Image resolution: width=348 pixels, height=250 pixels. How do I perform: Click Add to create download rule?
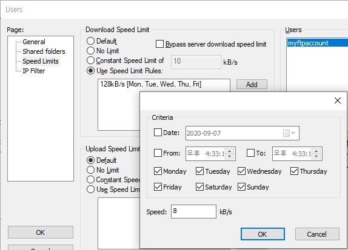tap(252, 84)
